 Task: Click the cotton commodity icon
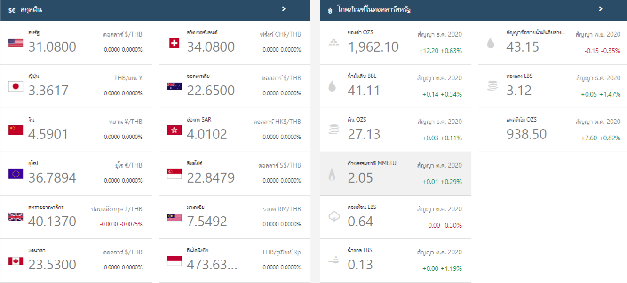pos(333,217)
